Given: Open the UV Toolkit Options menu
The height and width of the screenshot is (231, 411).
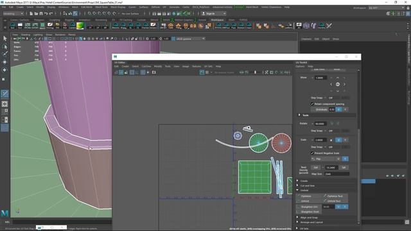Looking at the screenshot, I should click(300, 66).
